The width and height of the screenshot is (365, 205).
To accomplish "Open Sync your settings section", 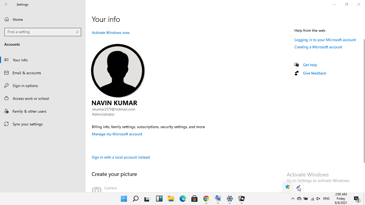I will coord(27,124).
